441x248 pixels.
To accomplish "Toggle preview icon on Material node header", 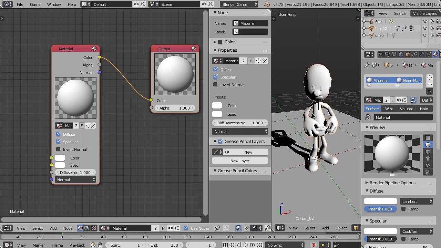I will [x=94, y=49].
